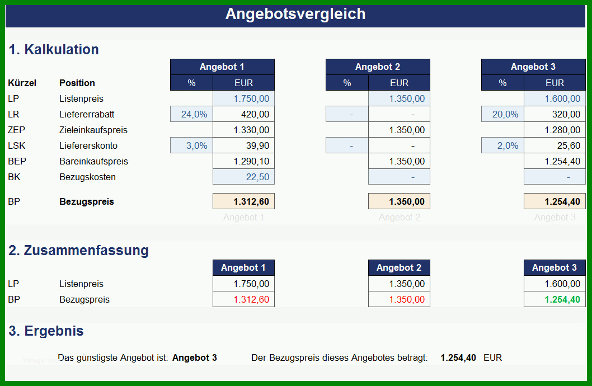Click 'Das günstigste Angebot ist:' text
The image size is (592, 386).
[113, 357]
